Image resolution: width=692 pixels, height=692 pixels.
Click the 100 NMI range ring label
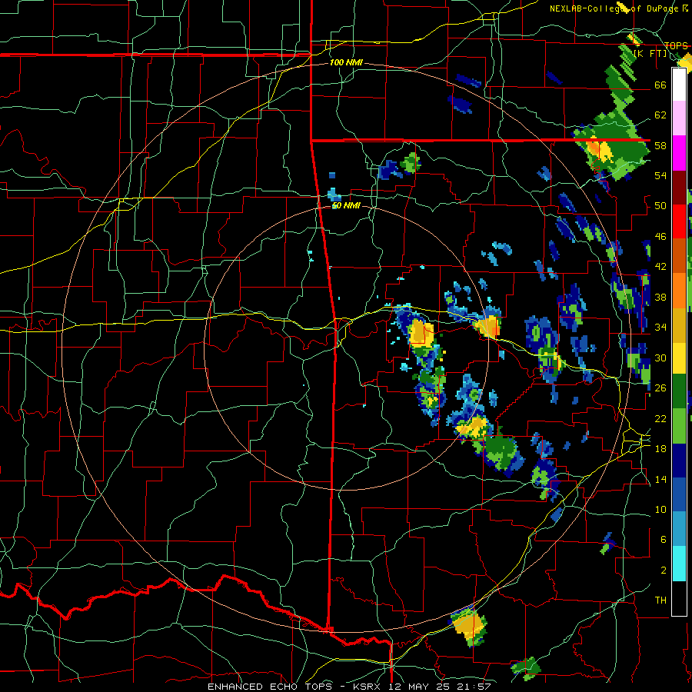click(x=346, y=62)
